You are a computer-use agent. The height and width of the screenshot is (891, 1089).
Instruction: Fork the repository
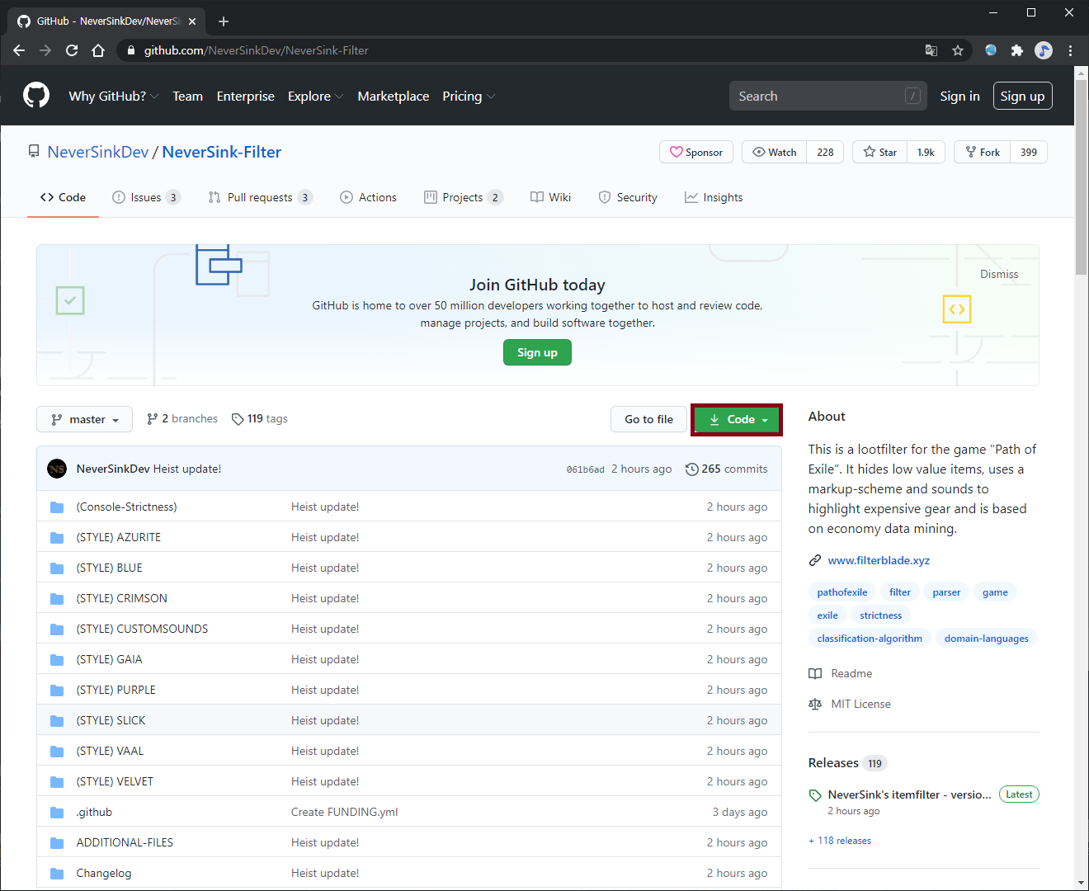pyautogui.click(x=983, y=152)
